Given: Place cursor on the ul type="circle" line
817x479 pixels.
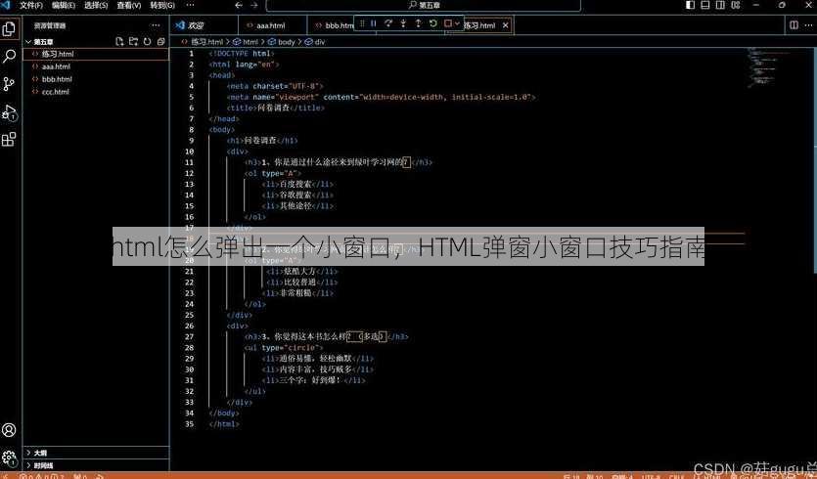Looking at the screenshot, I should pyautogui.click(x=284, y=347).
